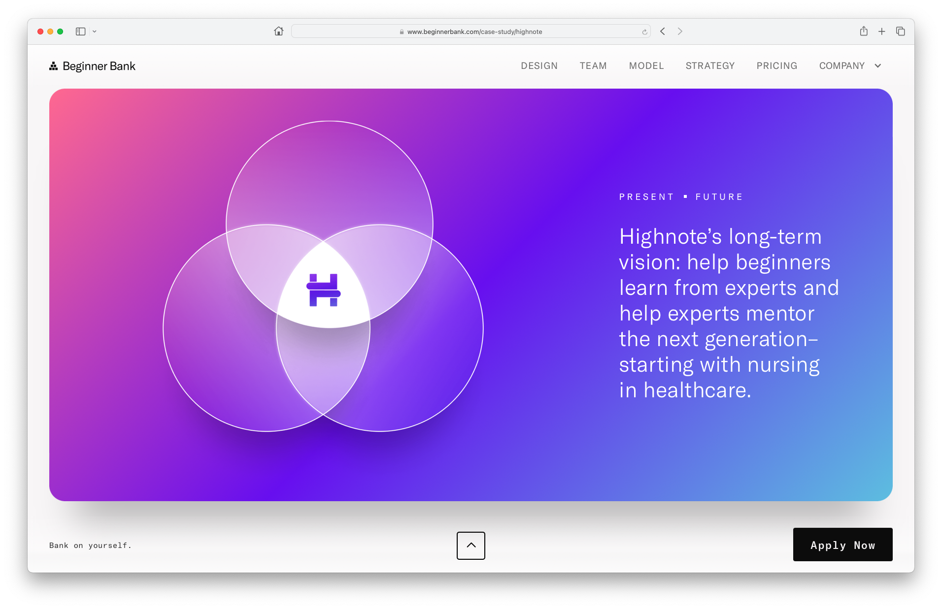Go to the browser home page icon
942x609 pixels.
click(279, 31)
